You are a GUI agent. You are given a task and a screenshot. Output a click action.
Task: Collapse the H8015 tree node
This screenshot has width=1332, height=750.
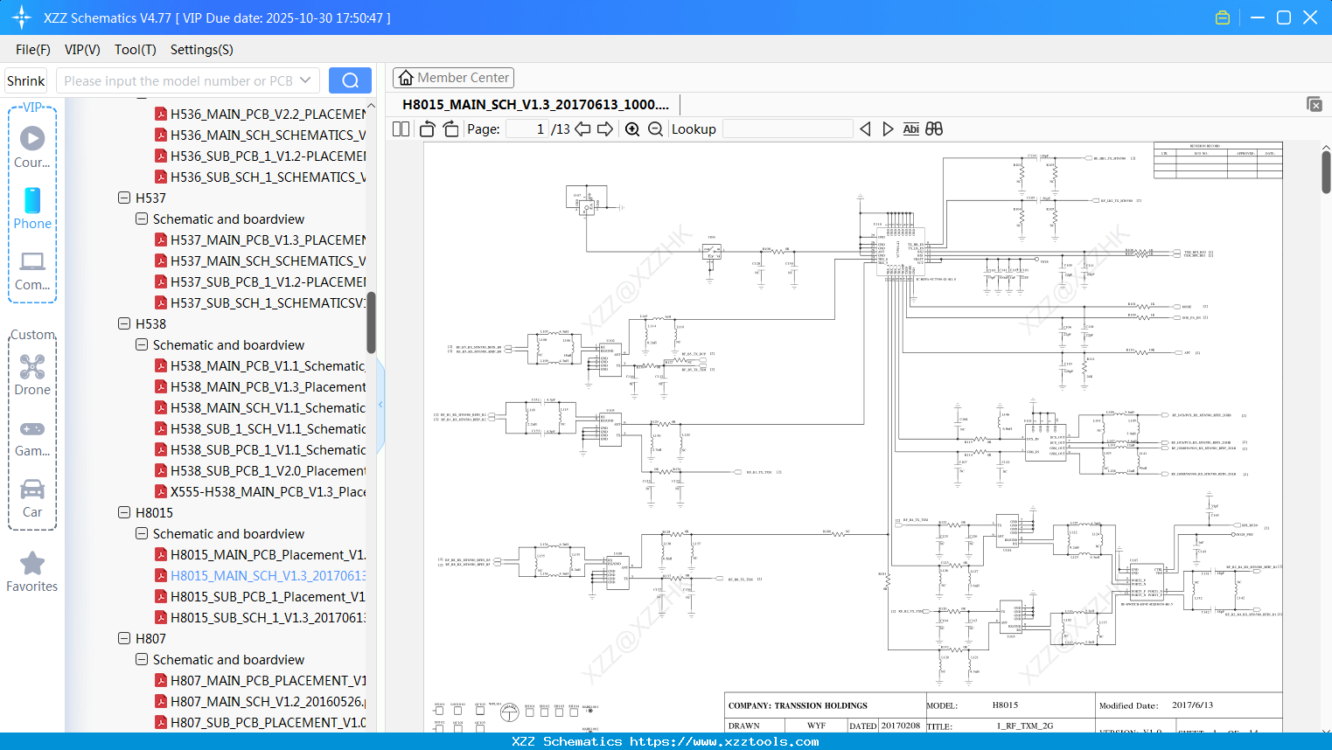[124, 513]
